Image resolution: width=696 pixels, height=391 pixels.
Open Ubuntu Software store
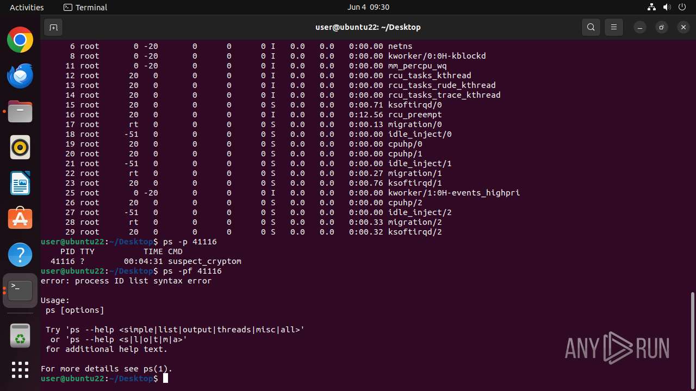[20, 219]
